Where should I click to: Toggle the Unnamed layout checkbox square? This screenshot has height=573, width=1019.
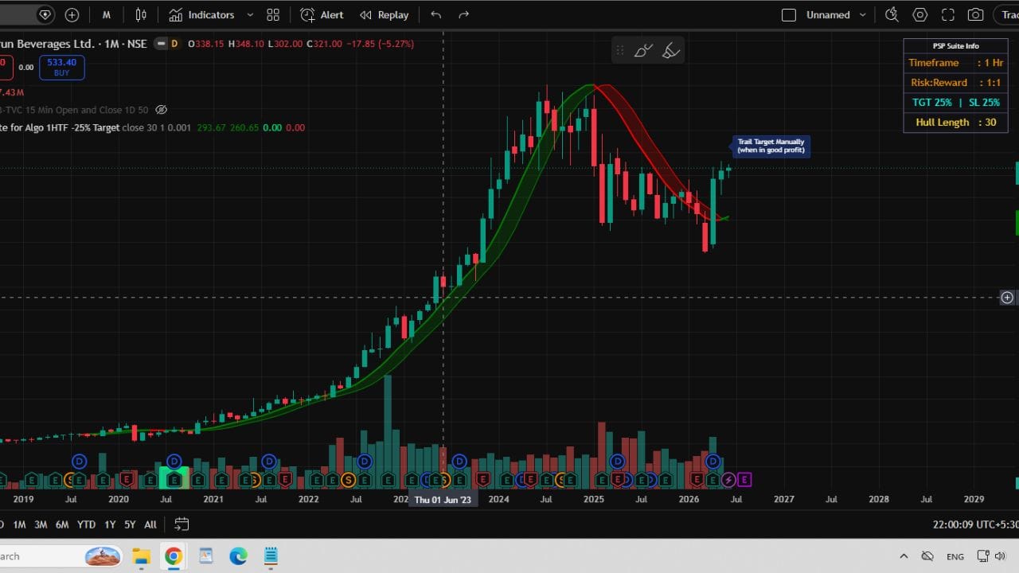pos(789,15)
